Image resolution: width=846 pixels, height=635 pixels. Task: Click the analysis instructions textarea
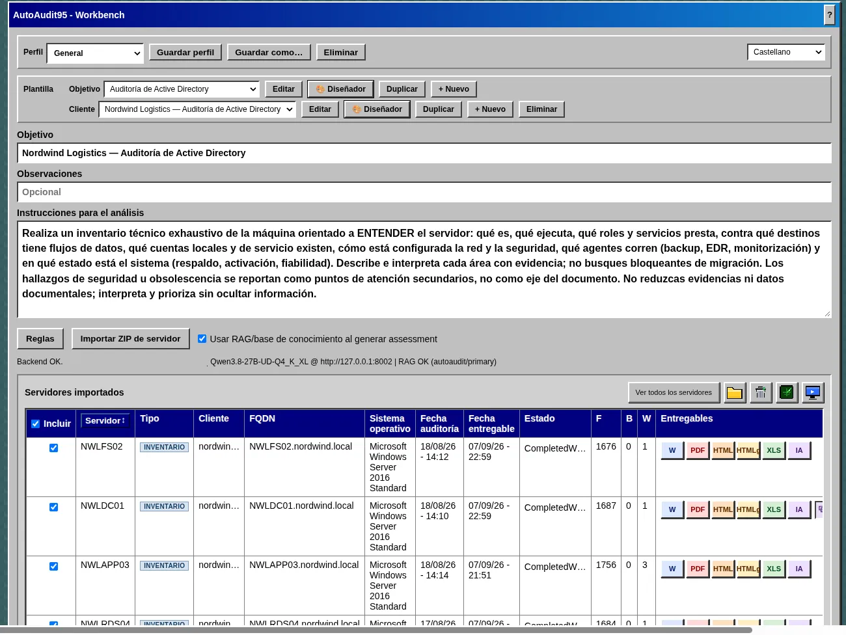(x=424, y=269)
